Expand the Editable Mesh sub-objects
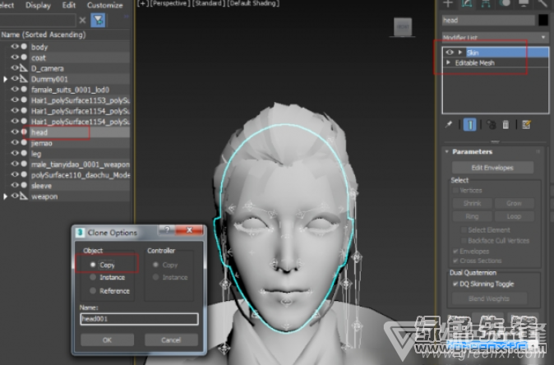The height and width of the screenshot is (365, 554). pyautogui.click(x=449, y=62)
